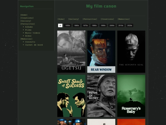Open Favourites link in Navigation sidebar
This screenshot has height=125, width=166.
pyautogui.click(x=28, y=24)
